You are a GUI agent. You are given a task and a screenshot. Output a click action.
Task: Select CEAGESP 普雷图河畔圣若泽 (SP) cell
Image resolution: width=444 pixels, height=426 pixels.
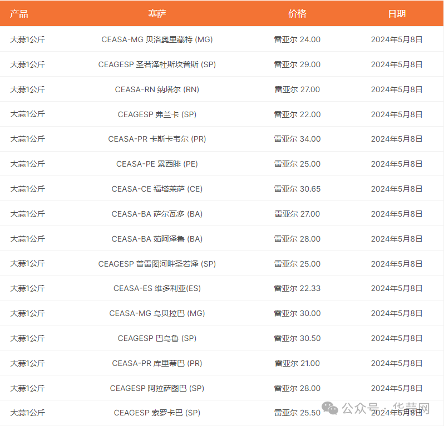157,264
